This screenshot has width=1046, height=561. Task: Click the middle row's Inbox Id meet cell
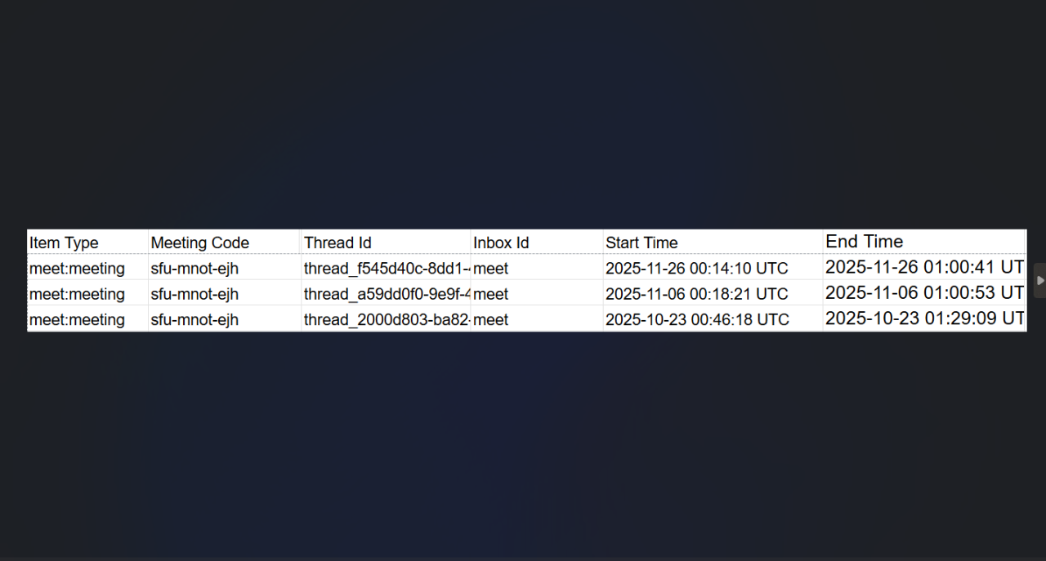click(x=490, y=294)
